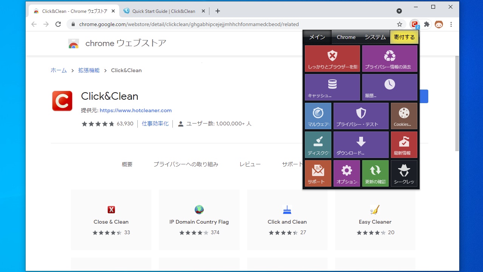Open the プライバシー・テスト shield tile
This screenshot has height=272, width=483.
[361, 116]
